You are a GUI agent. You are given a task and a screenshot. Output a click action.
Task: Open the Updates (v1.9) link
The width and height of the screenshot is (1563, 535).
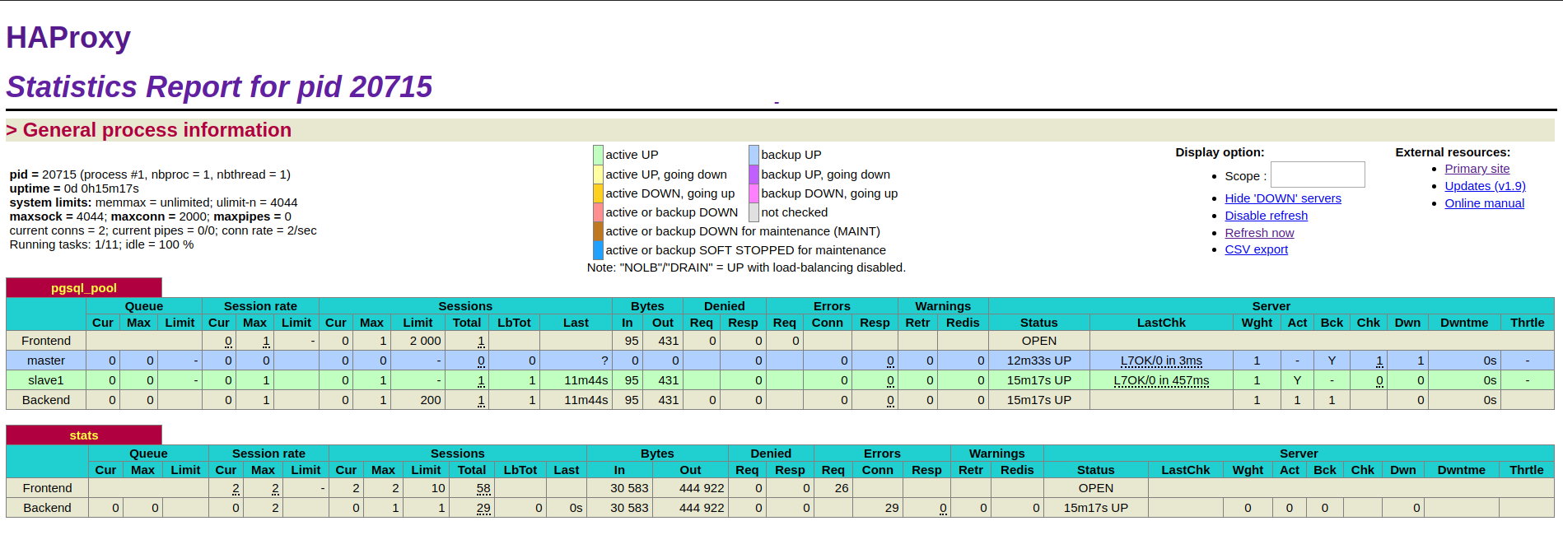1485,186
